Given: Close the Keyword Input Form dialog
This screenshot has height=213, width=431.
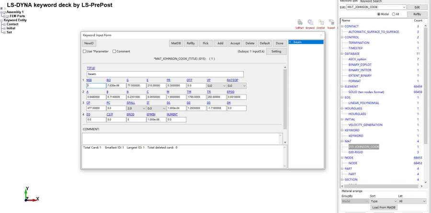Looking at the screenshot, I should pyautogui.click(x=321, y=35).
